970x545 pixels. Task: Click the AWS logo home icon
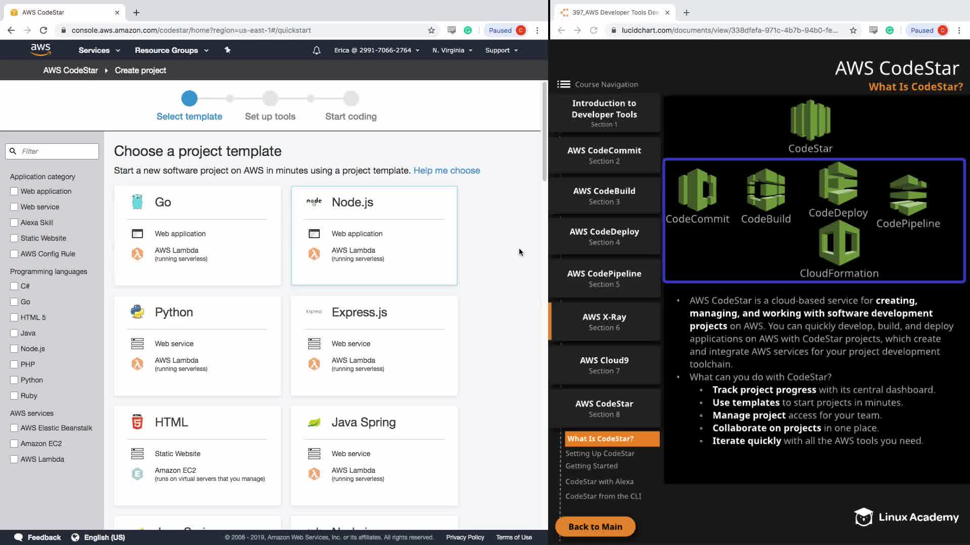pos(40,49)
